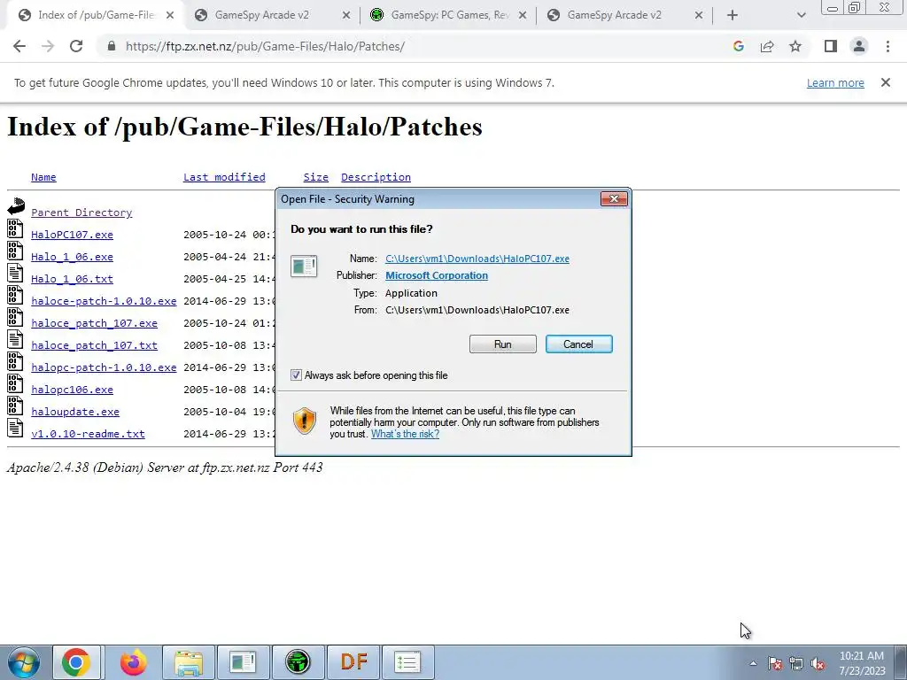The image size is (907, 680).
Task: Click the network tray icon
Action: click(796, 663)
